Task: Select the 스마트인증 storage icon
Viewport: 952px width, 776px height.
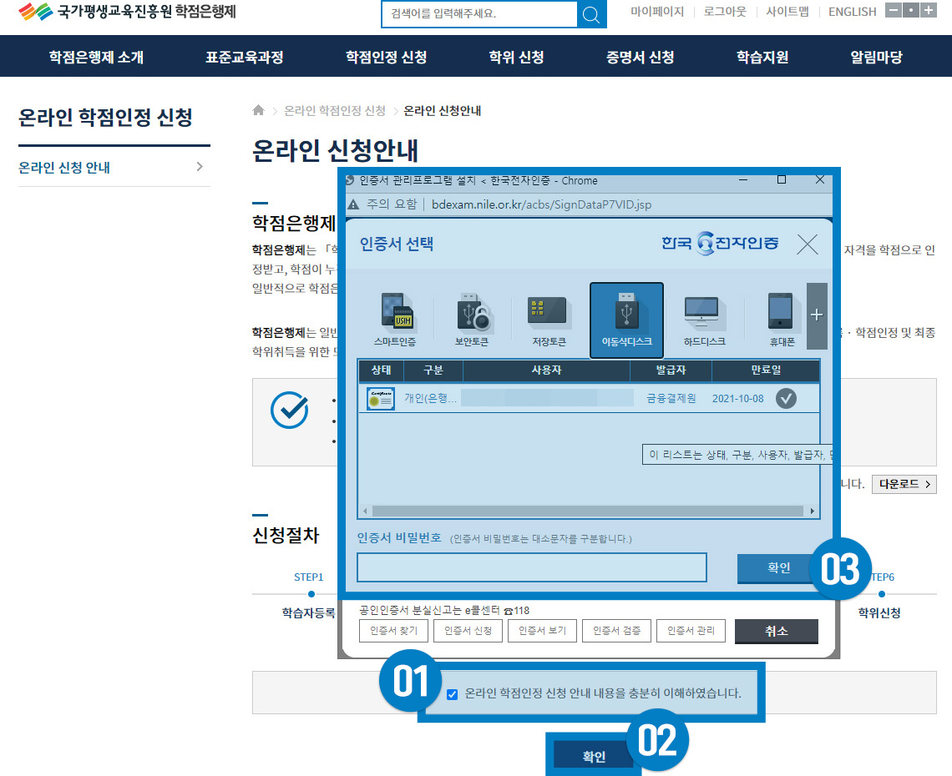Action: point(395,318)
